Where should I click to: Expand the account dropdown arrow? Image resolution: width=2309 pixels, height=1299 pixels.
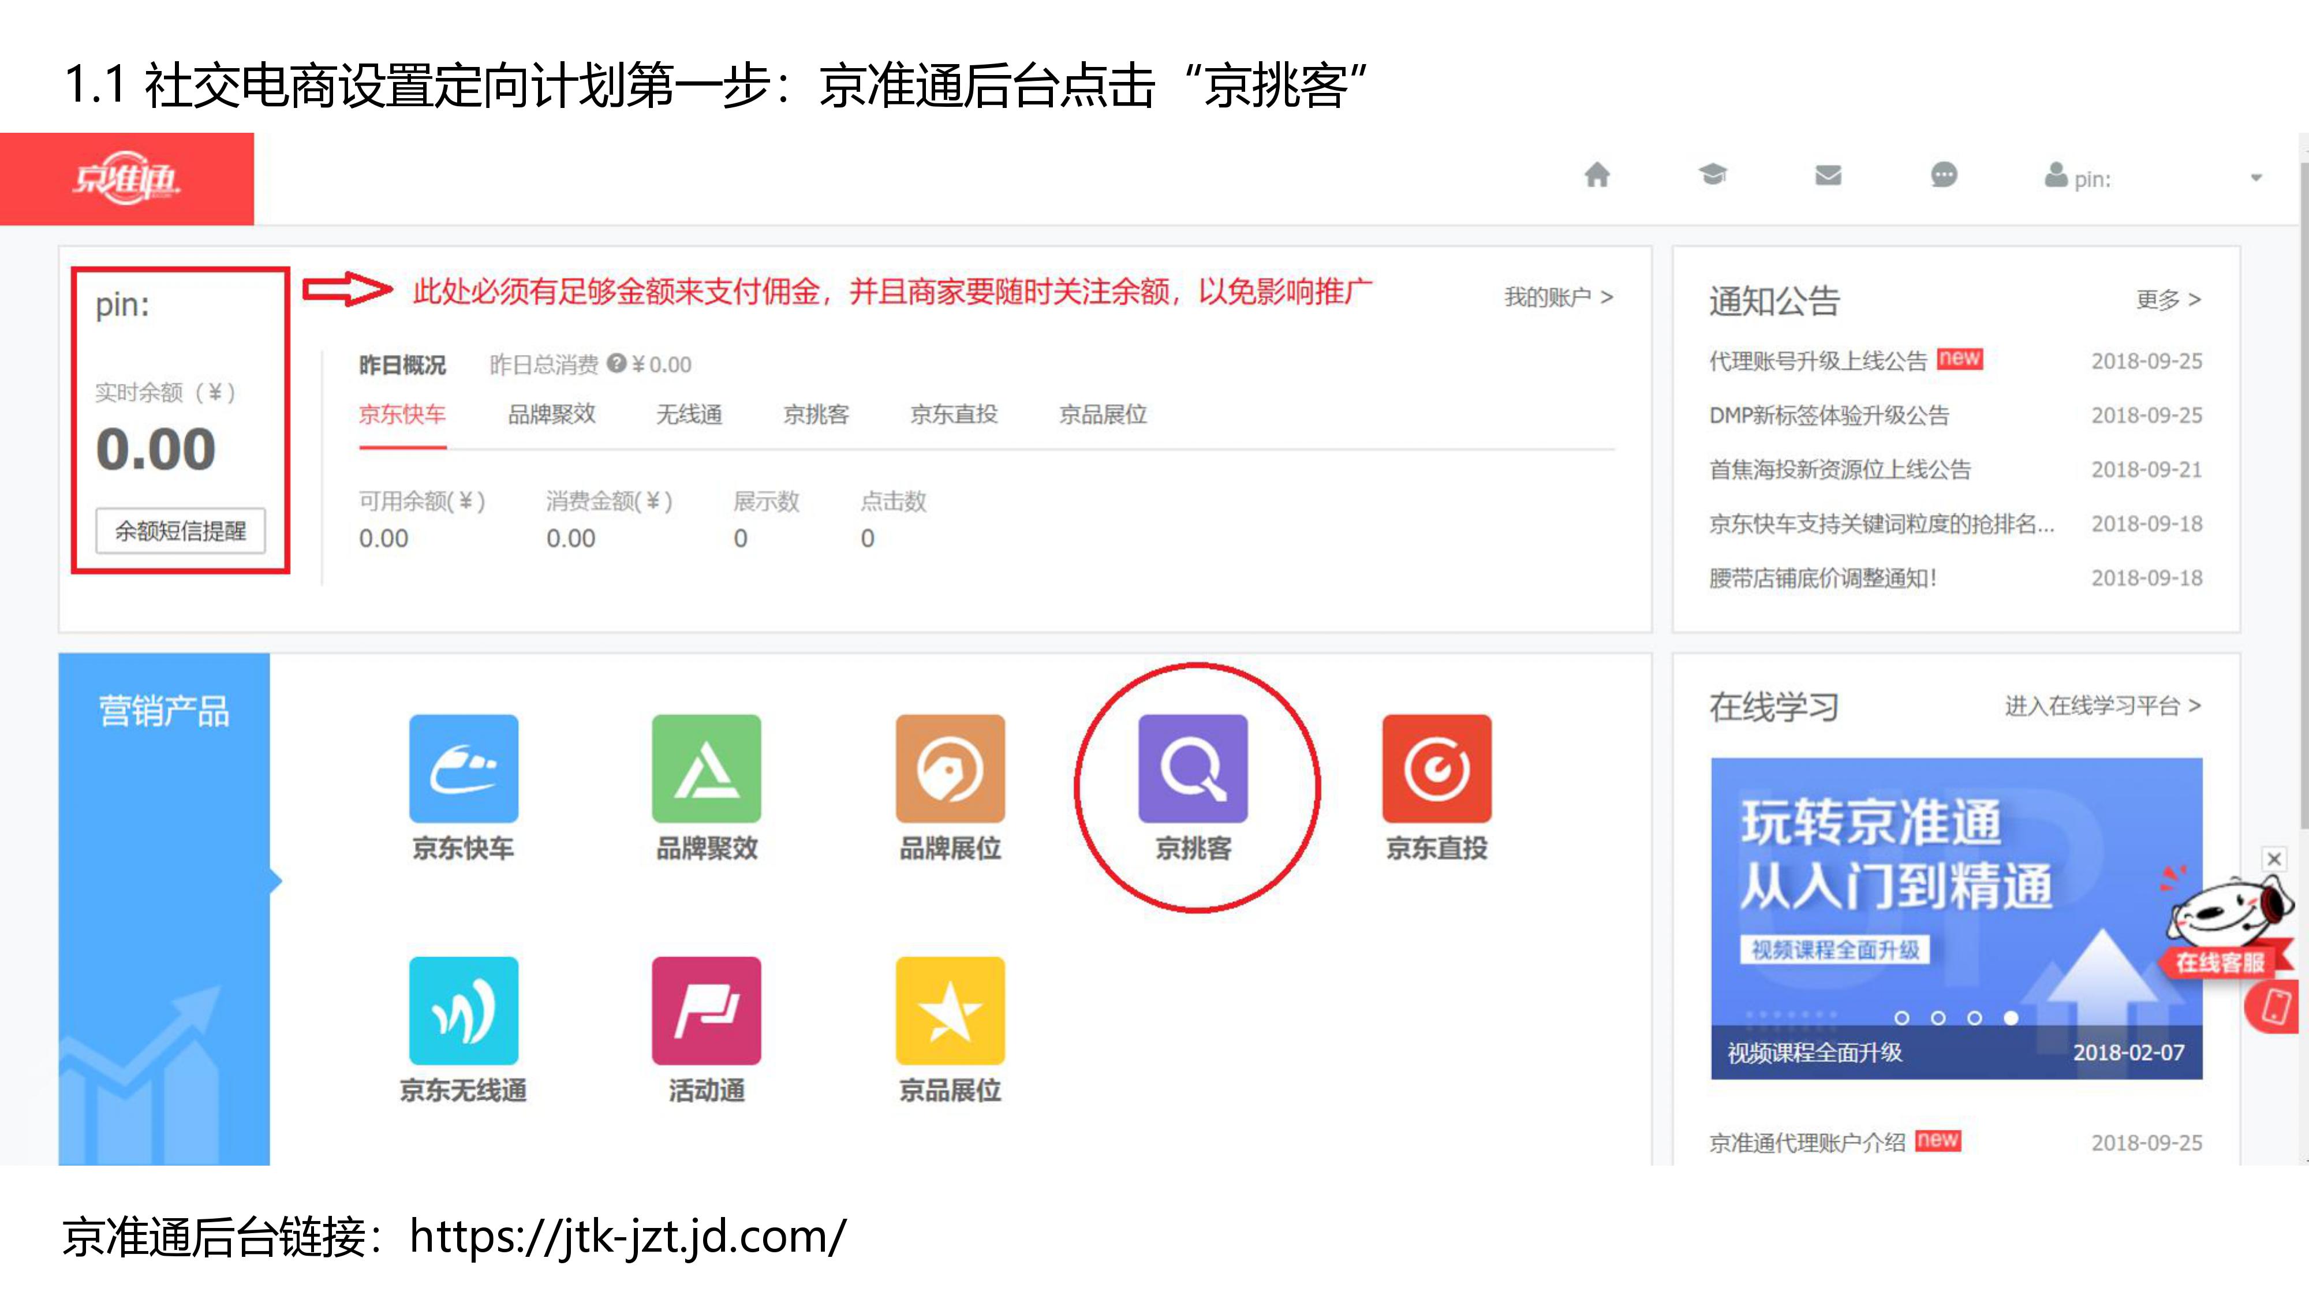(x=2256, y=177)
